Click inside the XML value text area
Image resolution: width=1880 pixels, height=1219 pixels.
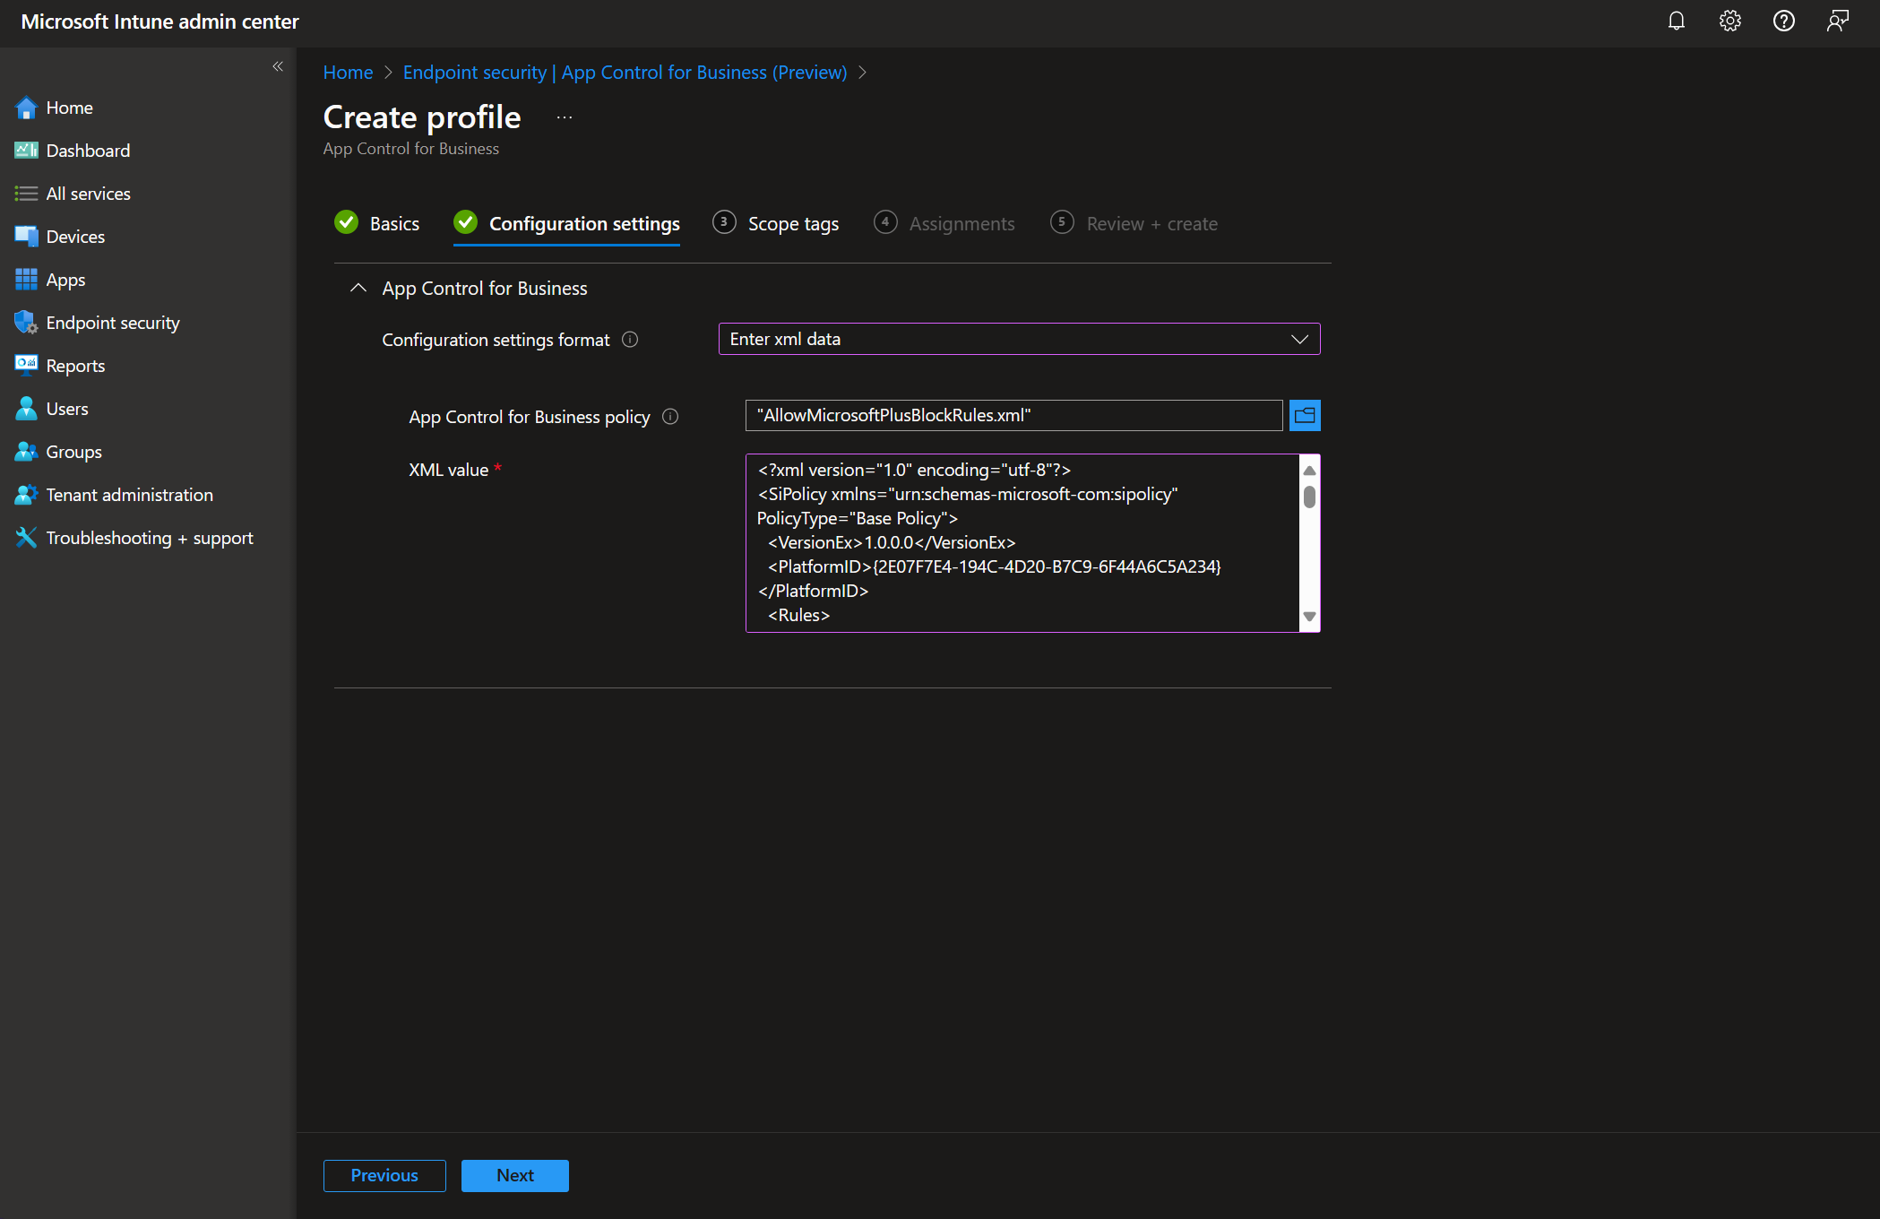pos(1022,542)
